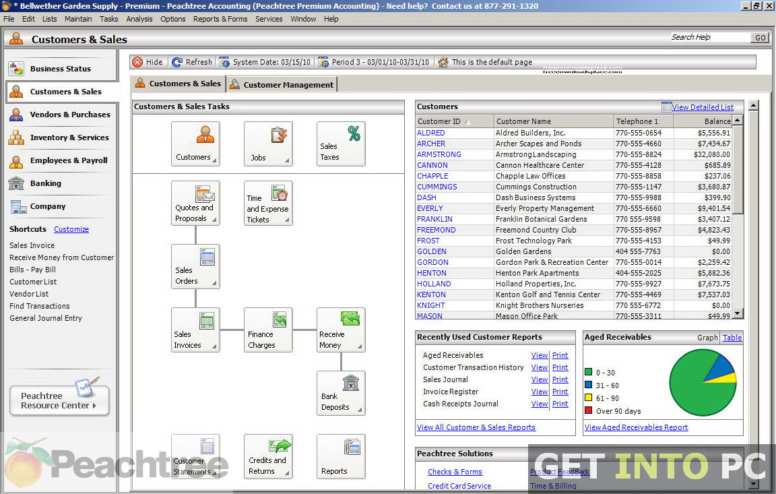Click the default page home icon

pos(443,62)
